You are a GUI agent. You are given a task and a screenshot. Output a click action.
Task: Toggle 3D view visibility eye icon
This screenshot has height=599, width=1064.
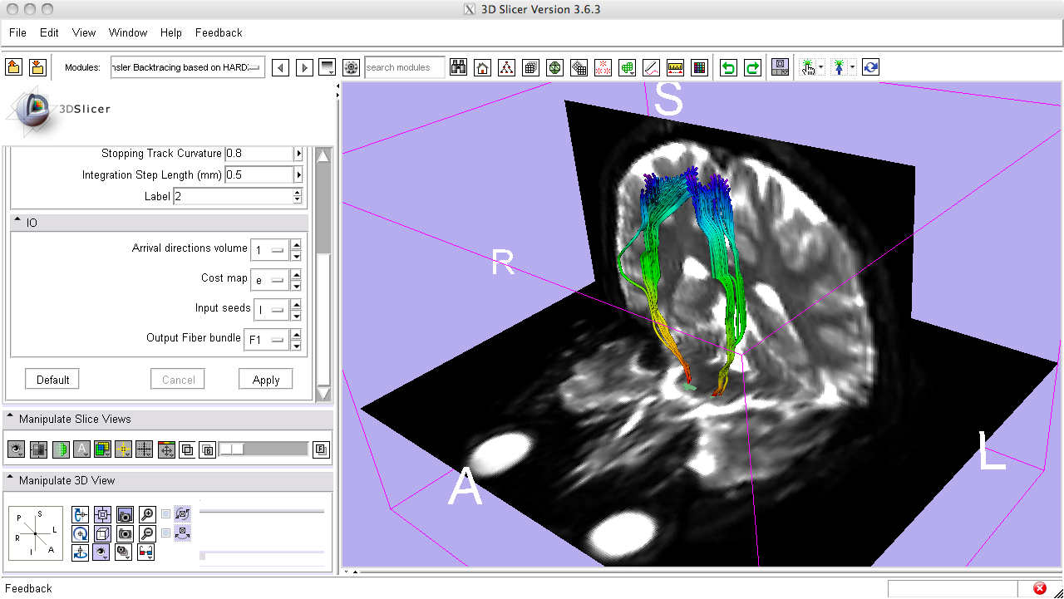coord(102,552)
